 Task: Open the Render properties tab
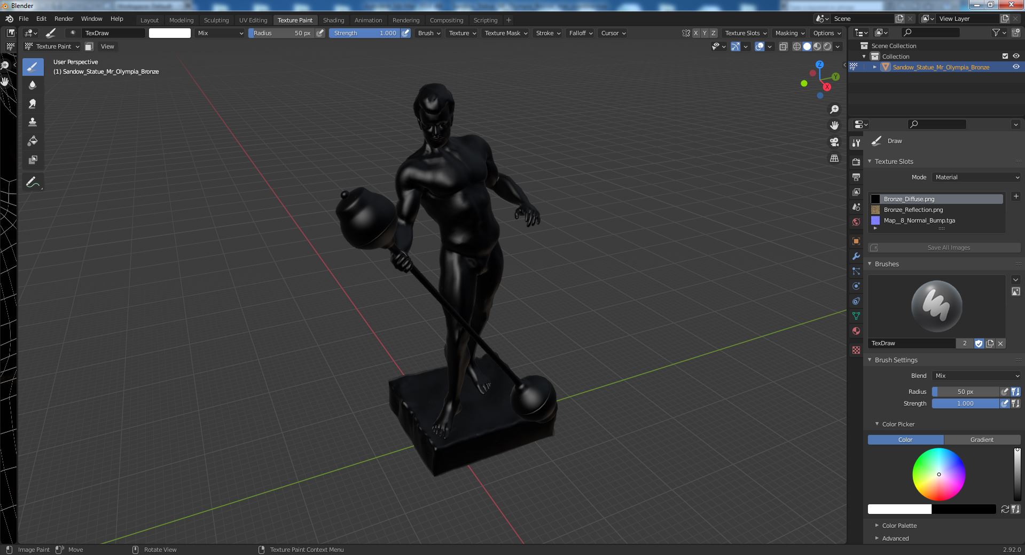[x=856, y=162]
